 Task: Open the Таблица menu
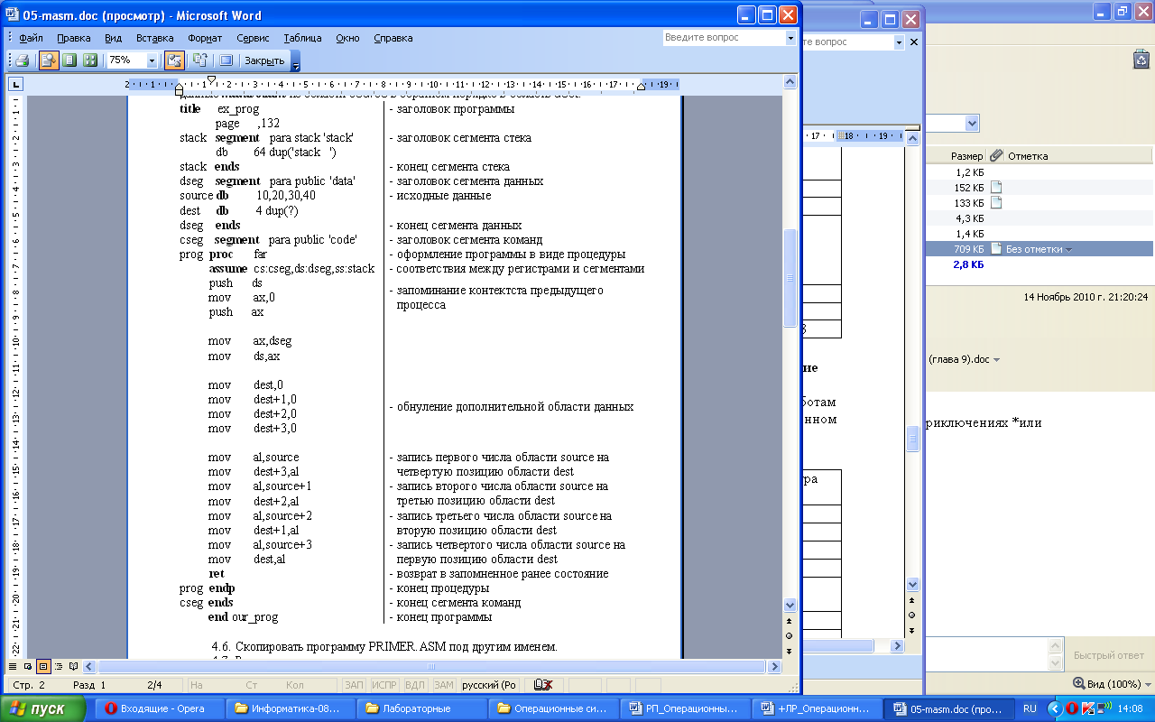[x=302, y=38]
